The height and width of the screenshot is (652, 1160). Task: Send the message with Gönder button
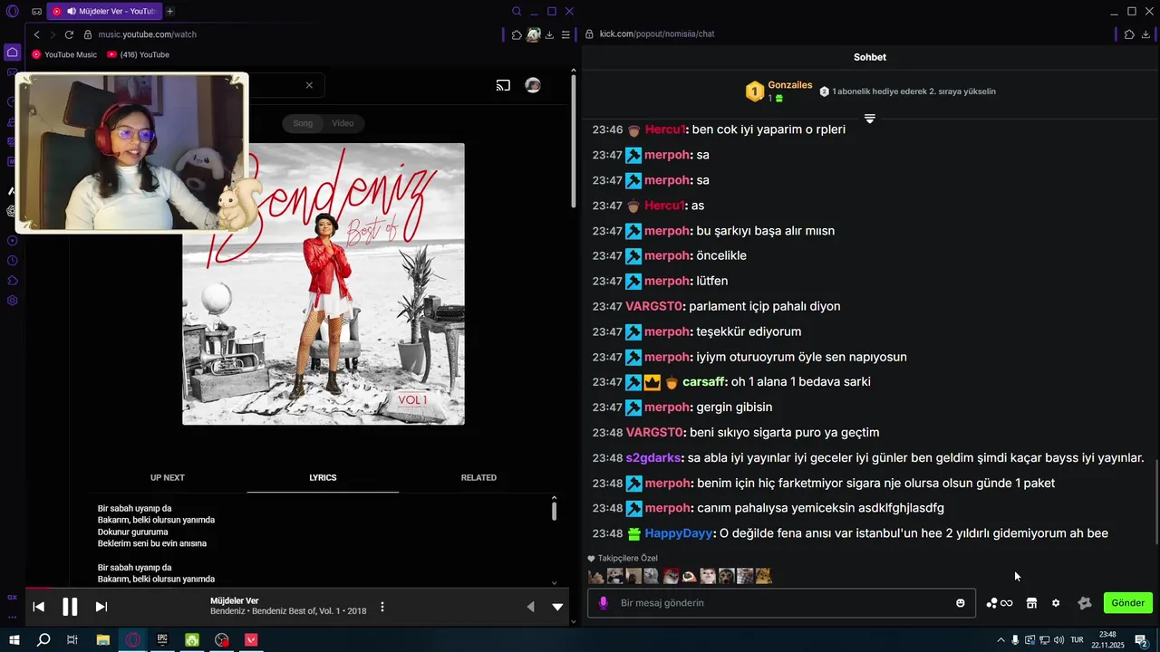tap(1128, 603)
